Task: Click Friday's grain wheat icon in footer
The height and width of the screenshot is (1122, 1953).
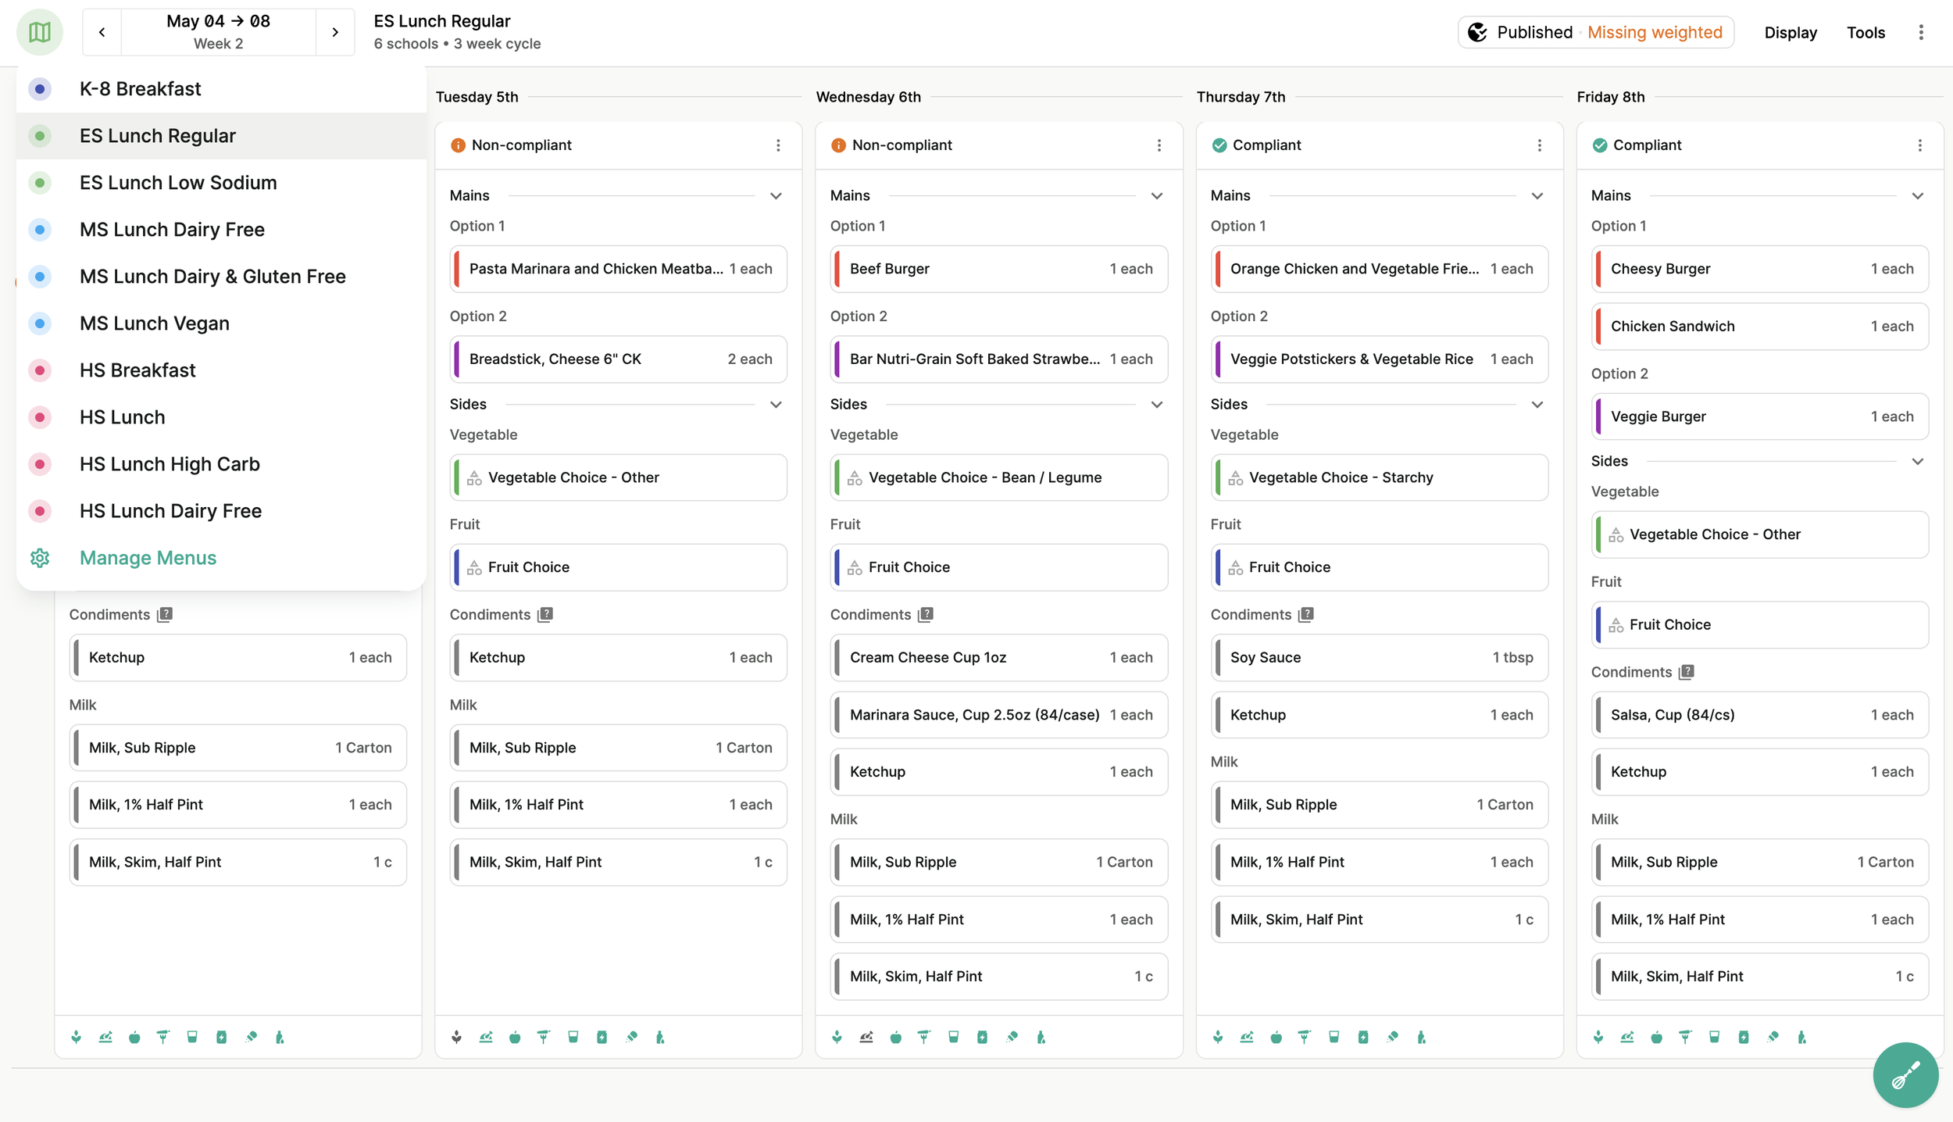Action: 1598,1037
